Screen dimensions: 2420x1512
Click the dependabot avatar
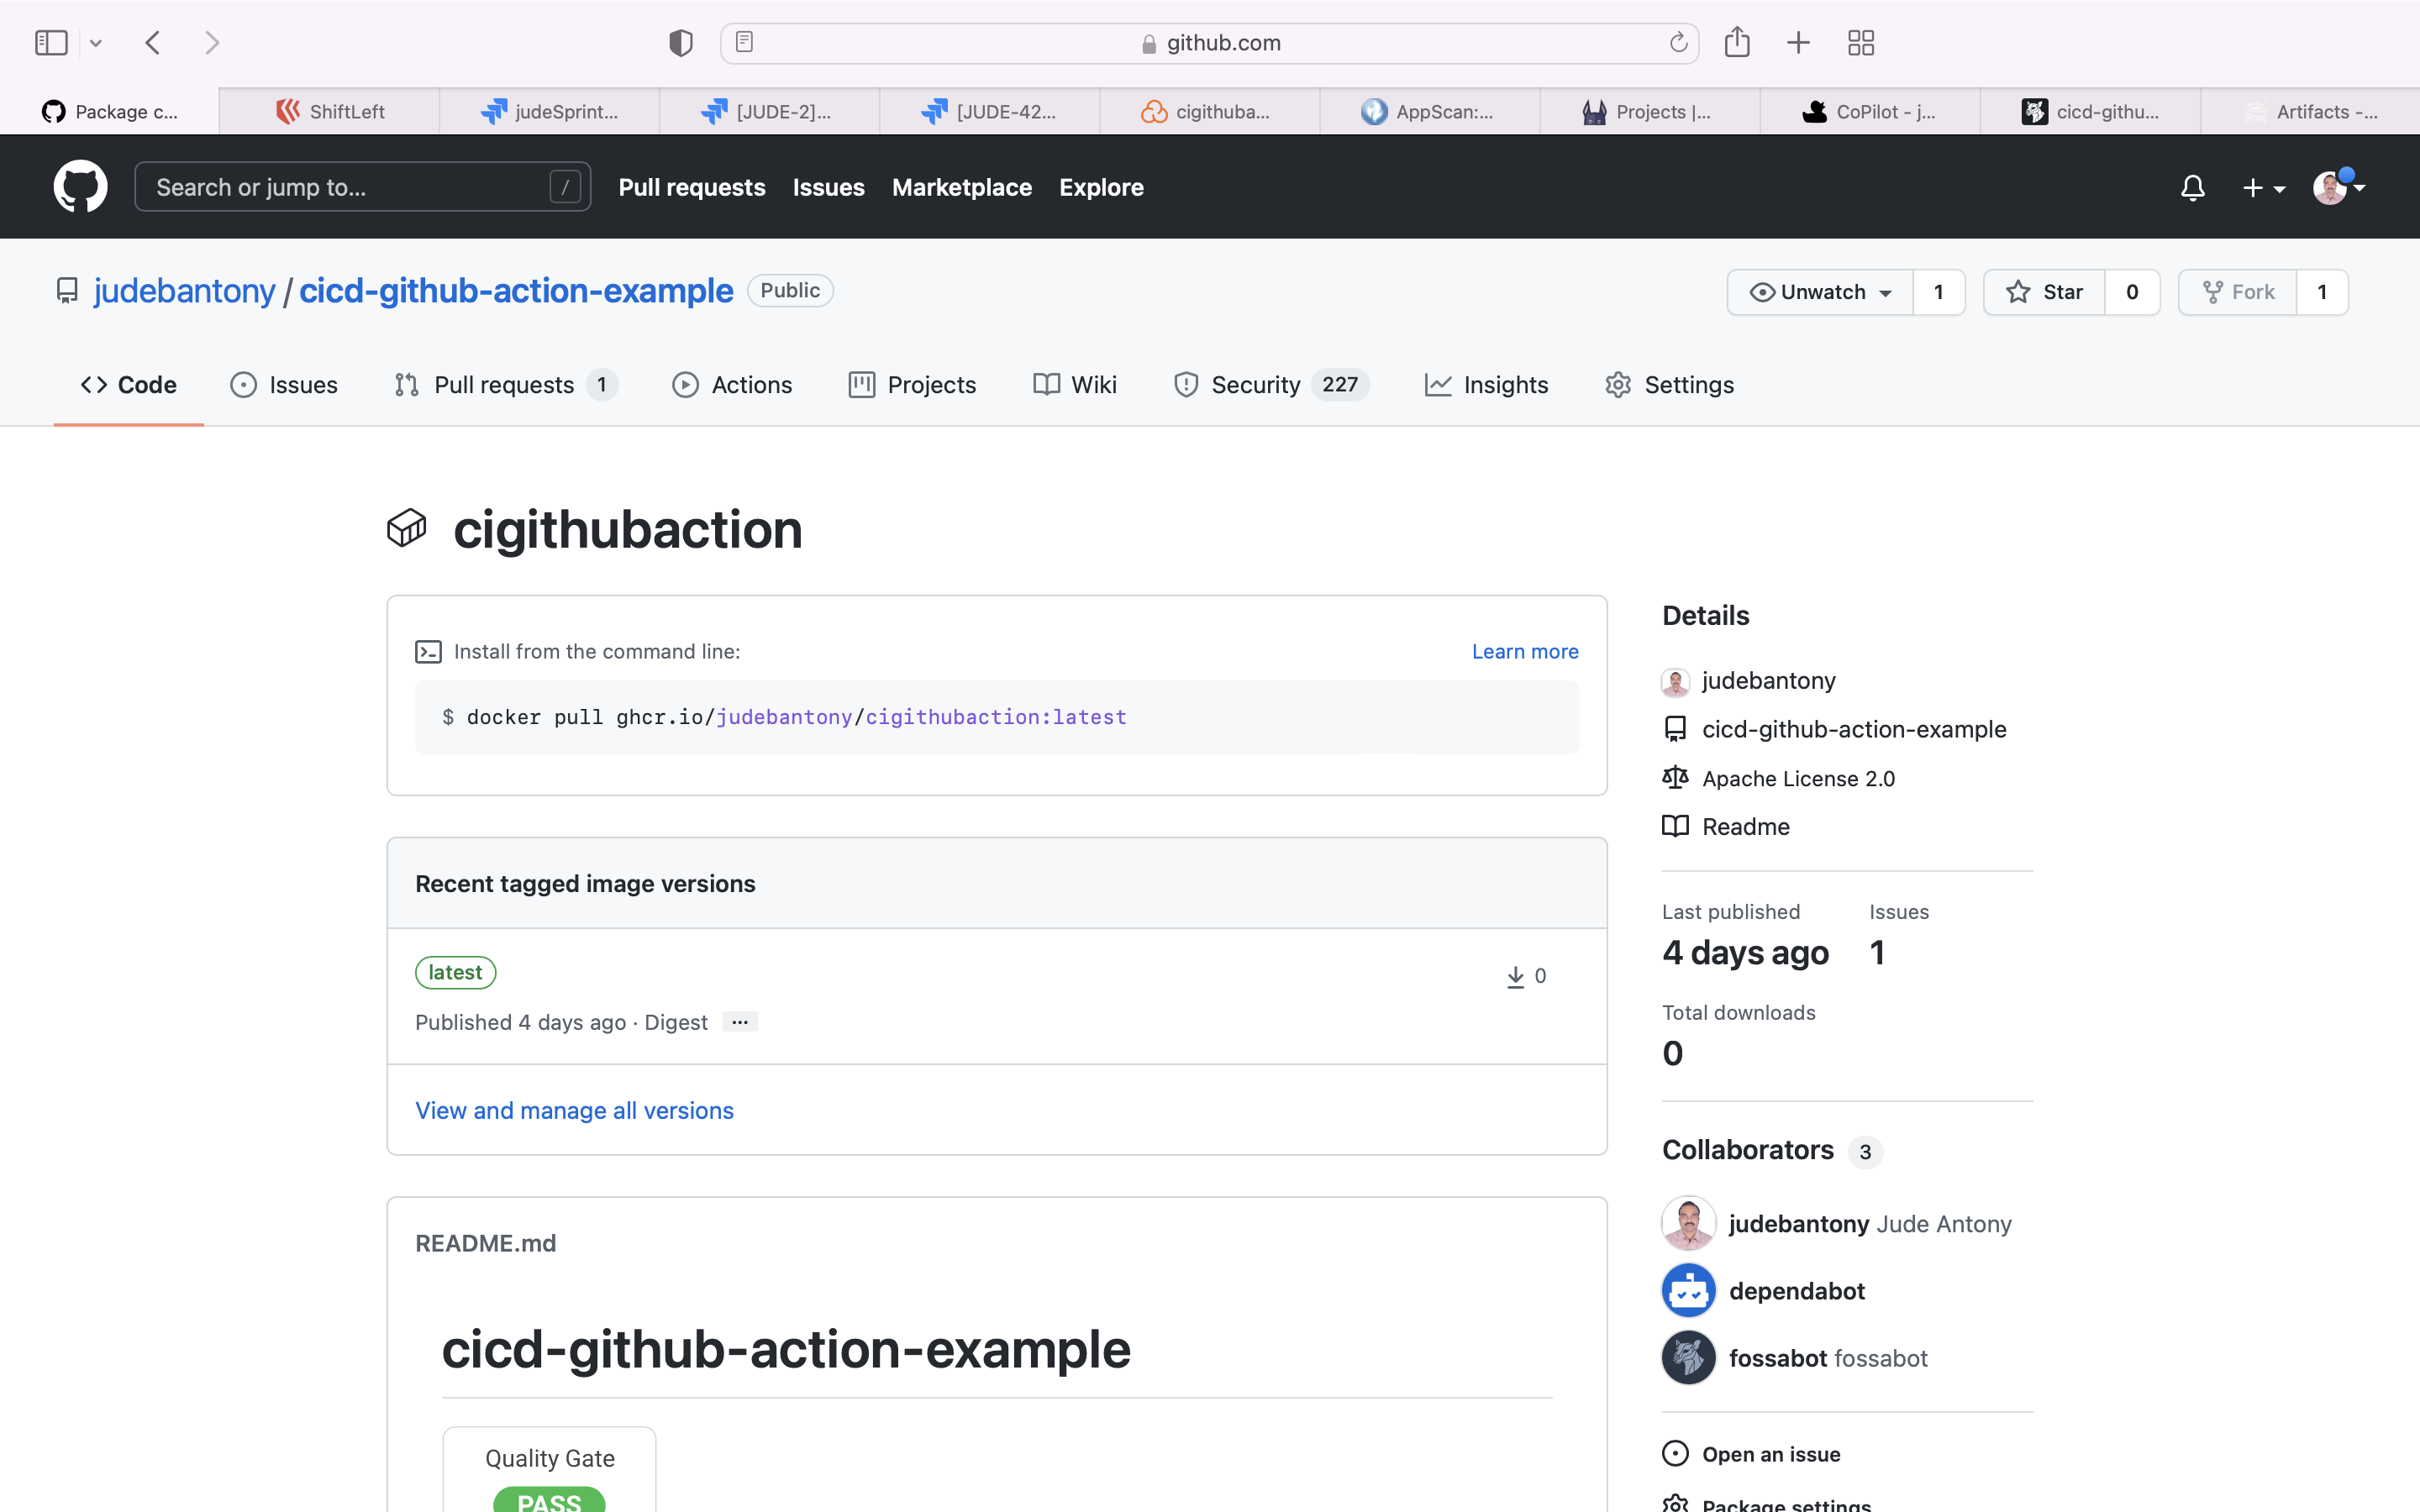pos(1688,1290)
